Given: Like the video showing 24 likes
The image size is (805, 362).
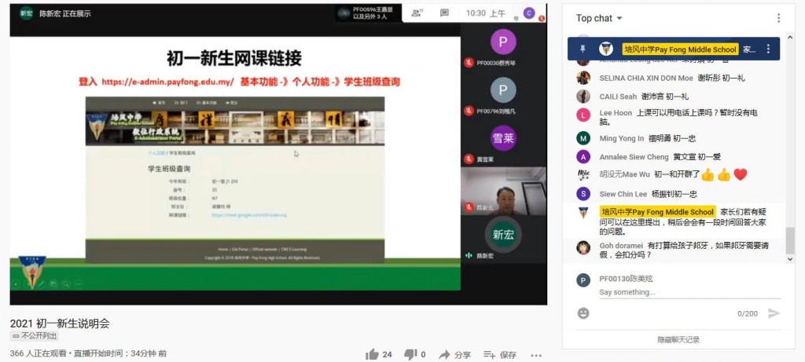Looking at the screenshot, I should [372, 354].
